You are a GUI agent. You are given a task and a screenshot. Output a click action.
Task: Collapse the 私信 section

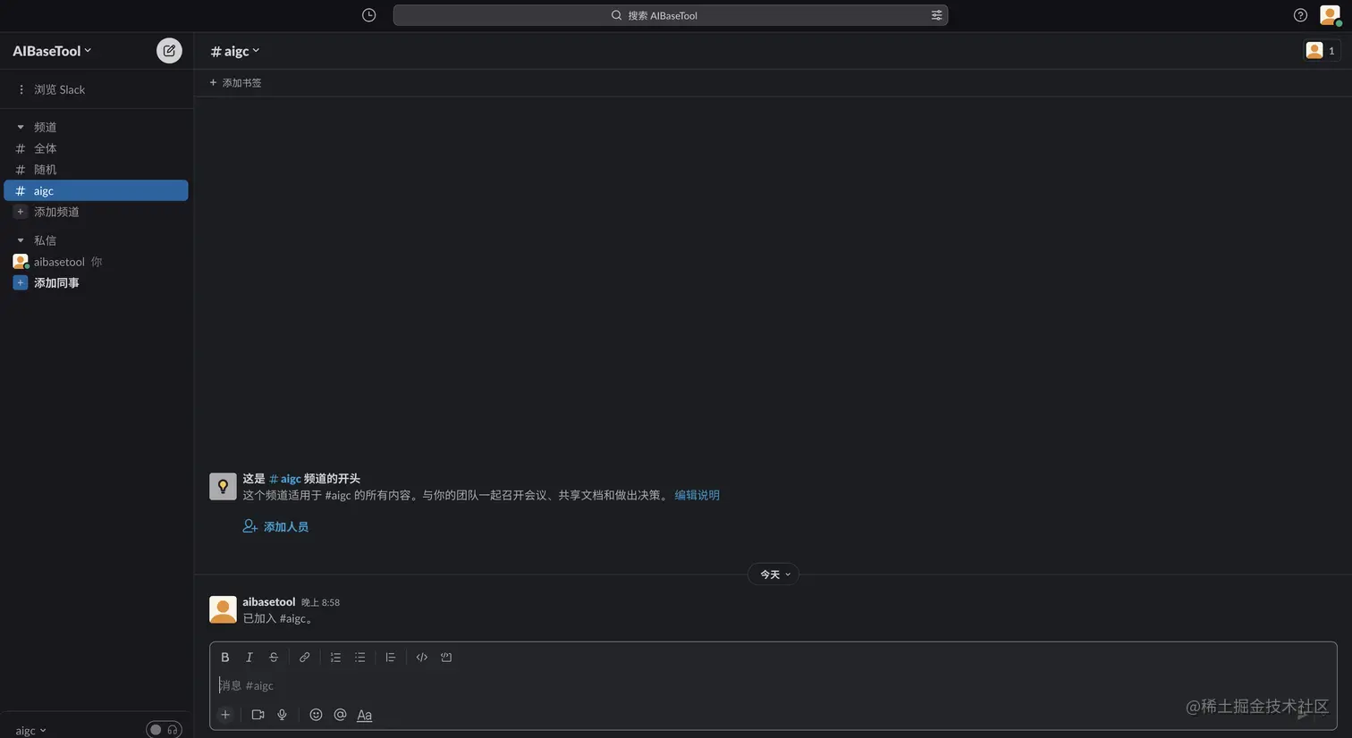[21, 240]
